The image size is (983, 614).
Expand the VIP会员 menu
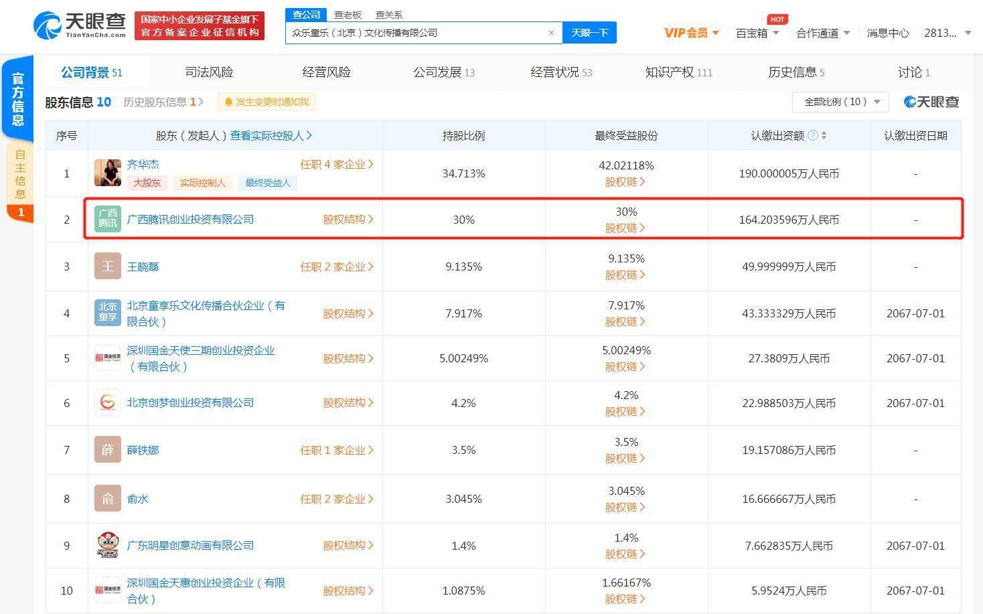tap(691, 33)
